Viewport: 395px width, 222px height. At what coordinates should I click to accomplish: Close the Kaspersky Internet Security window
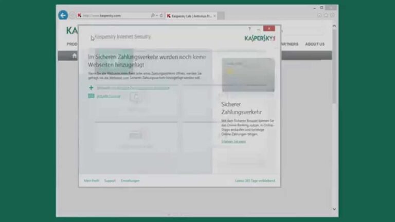pos(269,28)
